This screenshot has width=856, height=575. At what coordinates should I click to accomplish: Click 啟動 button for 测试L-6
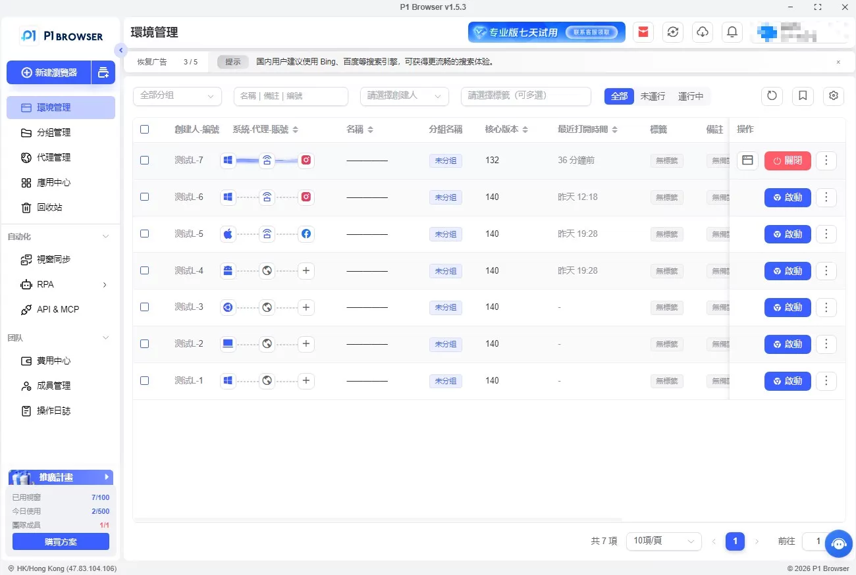(x=788, y=197)
